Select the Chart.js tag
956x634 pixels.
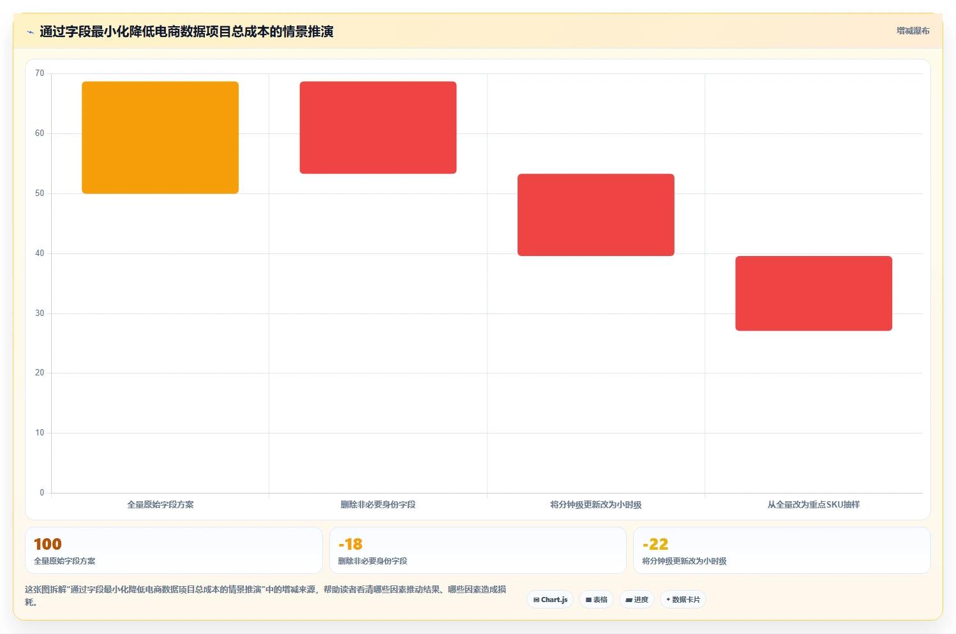pyautogui.click(x=550, y=600)
